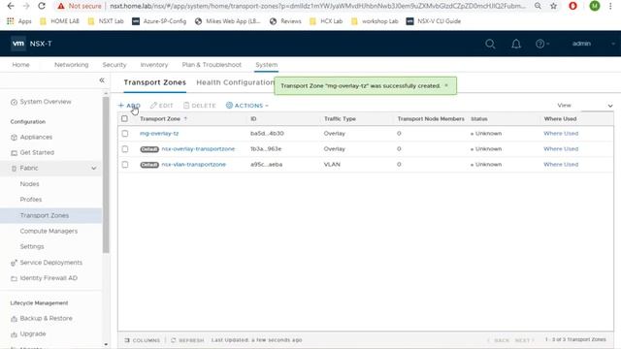Go to the Home tab

coord(20,65)
